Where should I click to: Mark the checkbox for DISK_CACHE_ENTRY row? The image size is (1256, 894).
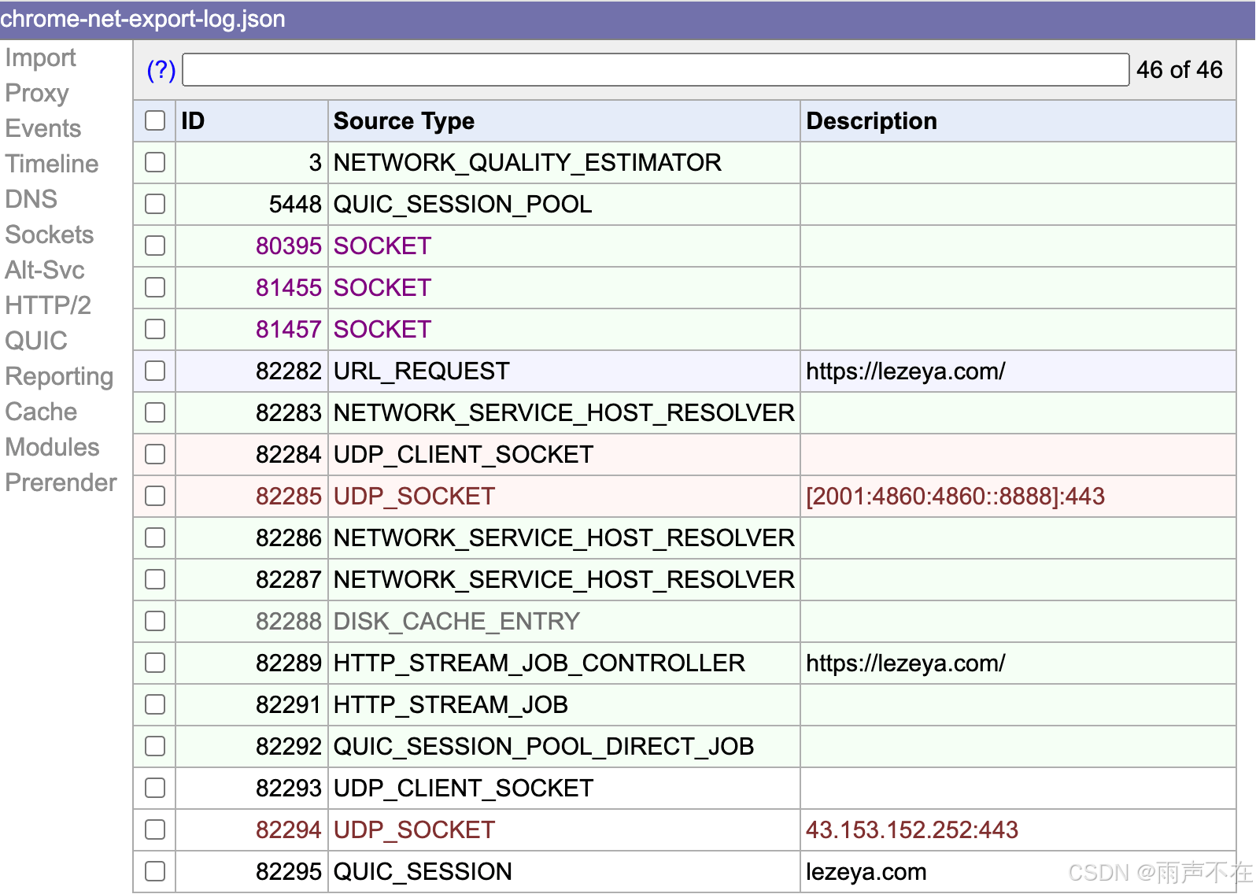(155, 621)
